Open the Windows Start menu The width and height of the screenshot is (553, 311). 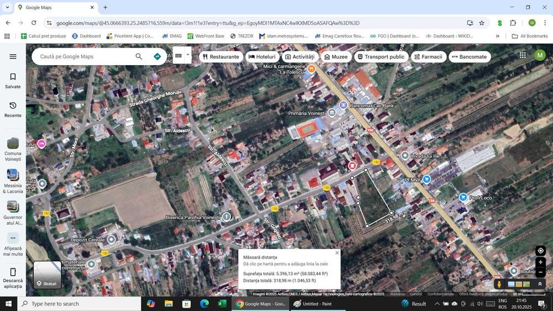click(8, 304)
